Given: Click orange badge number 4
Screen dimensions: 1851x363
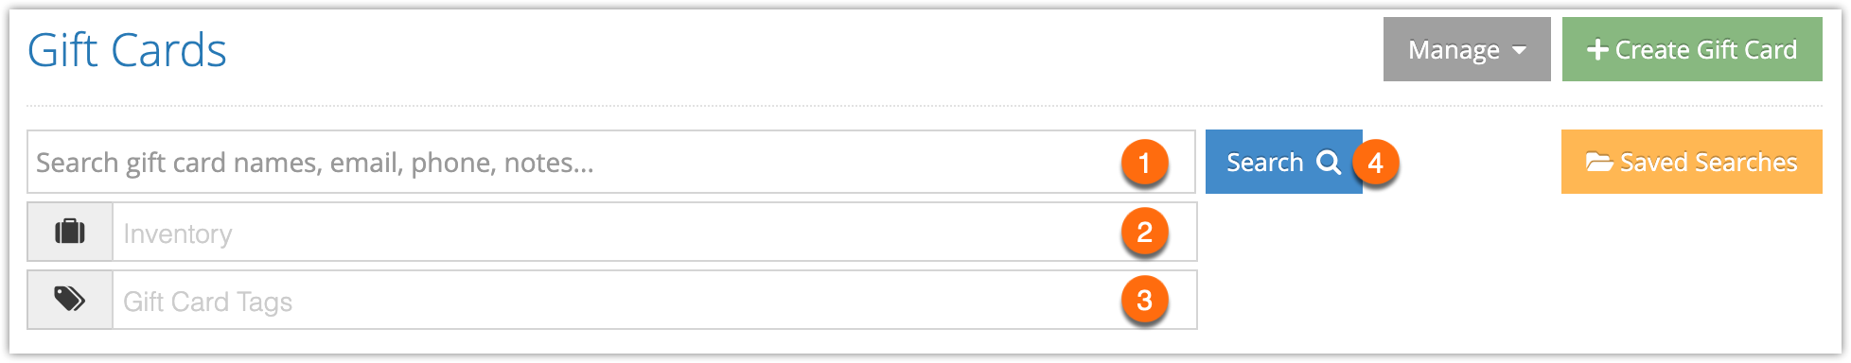Looking at the screenshot, I should pyautogui.click(x=1375, y=163).
